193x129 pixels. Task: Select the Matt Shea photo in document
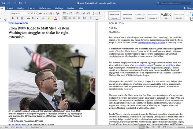point(52,77)
